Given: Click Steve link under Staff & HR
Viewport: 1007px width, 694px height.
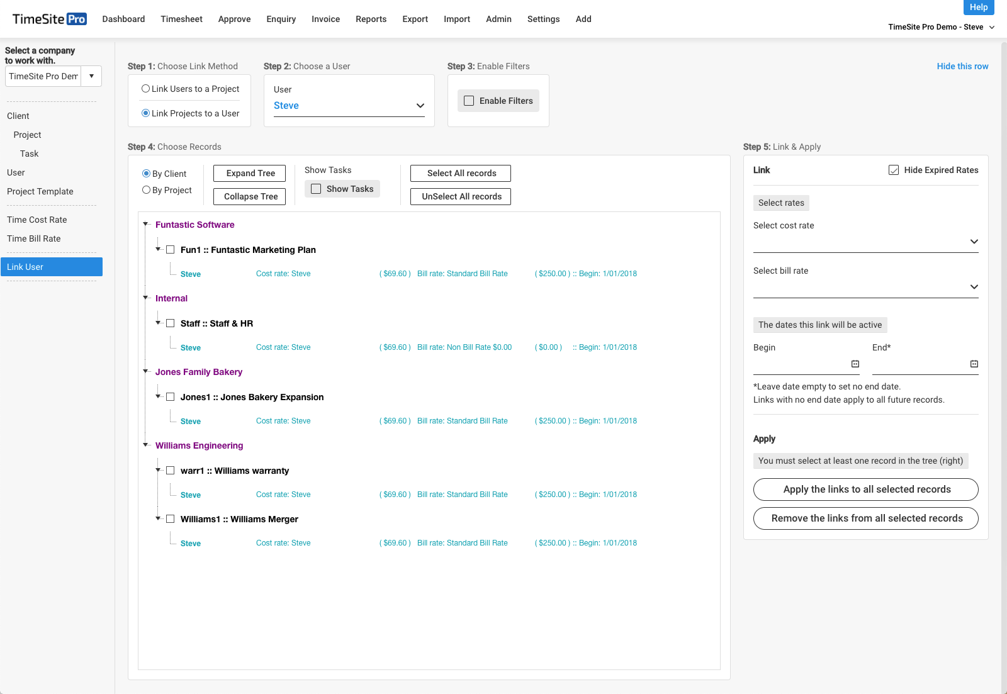Looking at the screenshot, I should (x=191, y=348).
